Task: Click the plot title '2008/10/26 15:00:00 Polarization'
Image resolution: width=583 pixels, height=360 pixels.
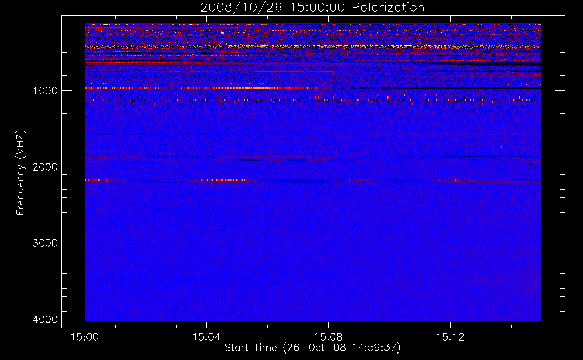Action: click(312, 7)
